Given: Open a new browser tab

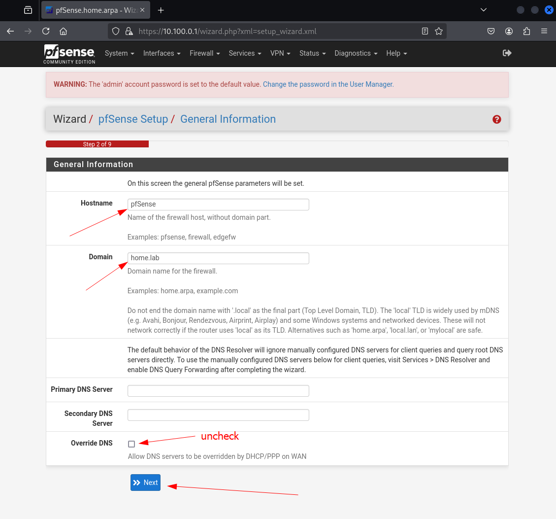Looking at the screenshot, I should [161, 10].
